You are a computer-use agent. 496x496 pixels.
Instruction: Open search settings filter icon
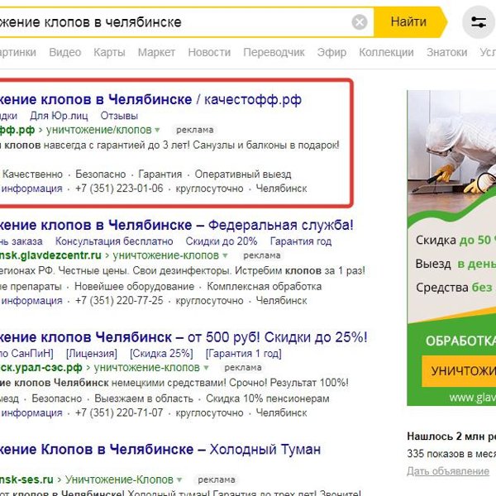coord(479,22)
